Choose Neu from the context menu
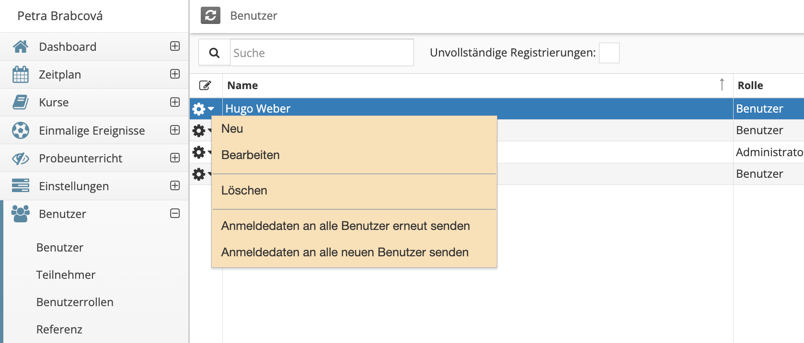Screen dimensions: 804x343 (354, 129)
